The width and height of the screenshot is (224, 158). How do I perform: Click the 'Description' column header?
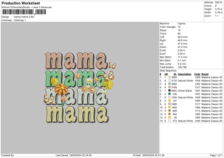pyautogui.click(x=184, y=74)
